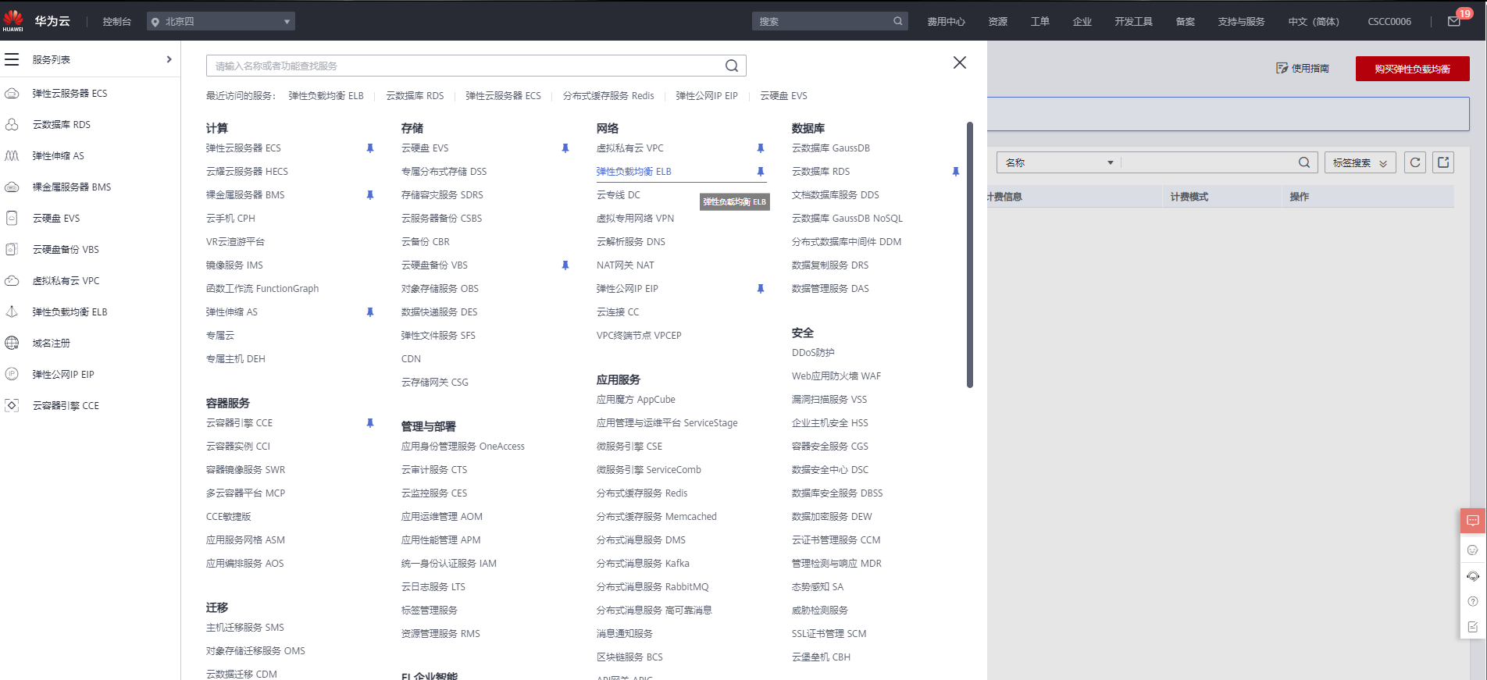Open 统一身份认证服务 IAM service link

tap(449, 564)
